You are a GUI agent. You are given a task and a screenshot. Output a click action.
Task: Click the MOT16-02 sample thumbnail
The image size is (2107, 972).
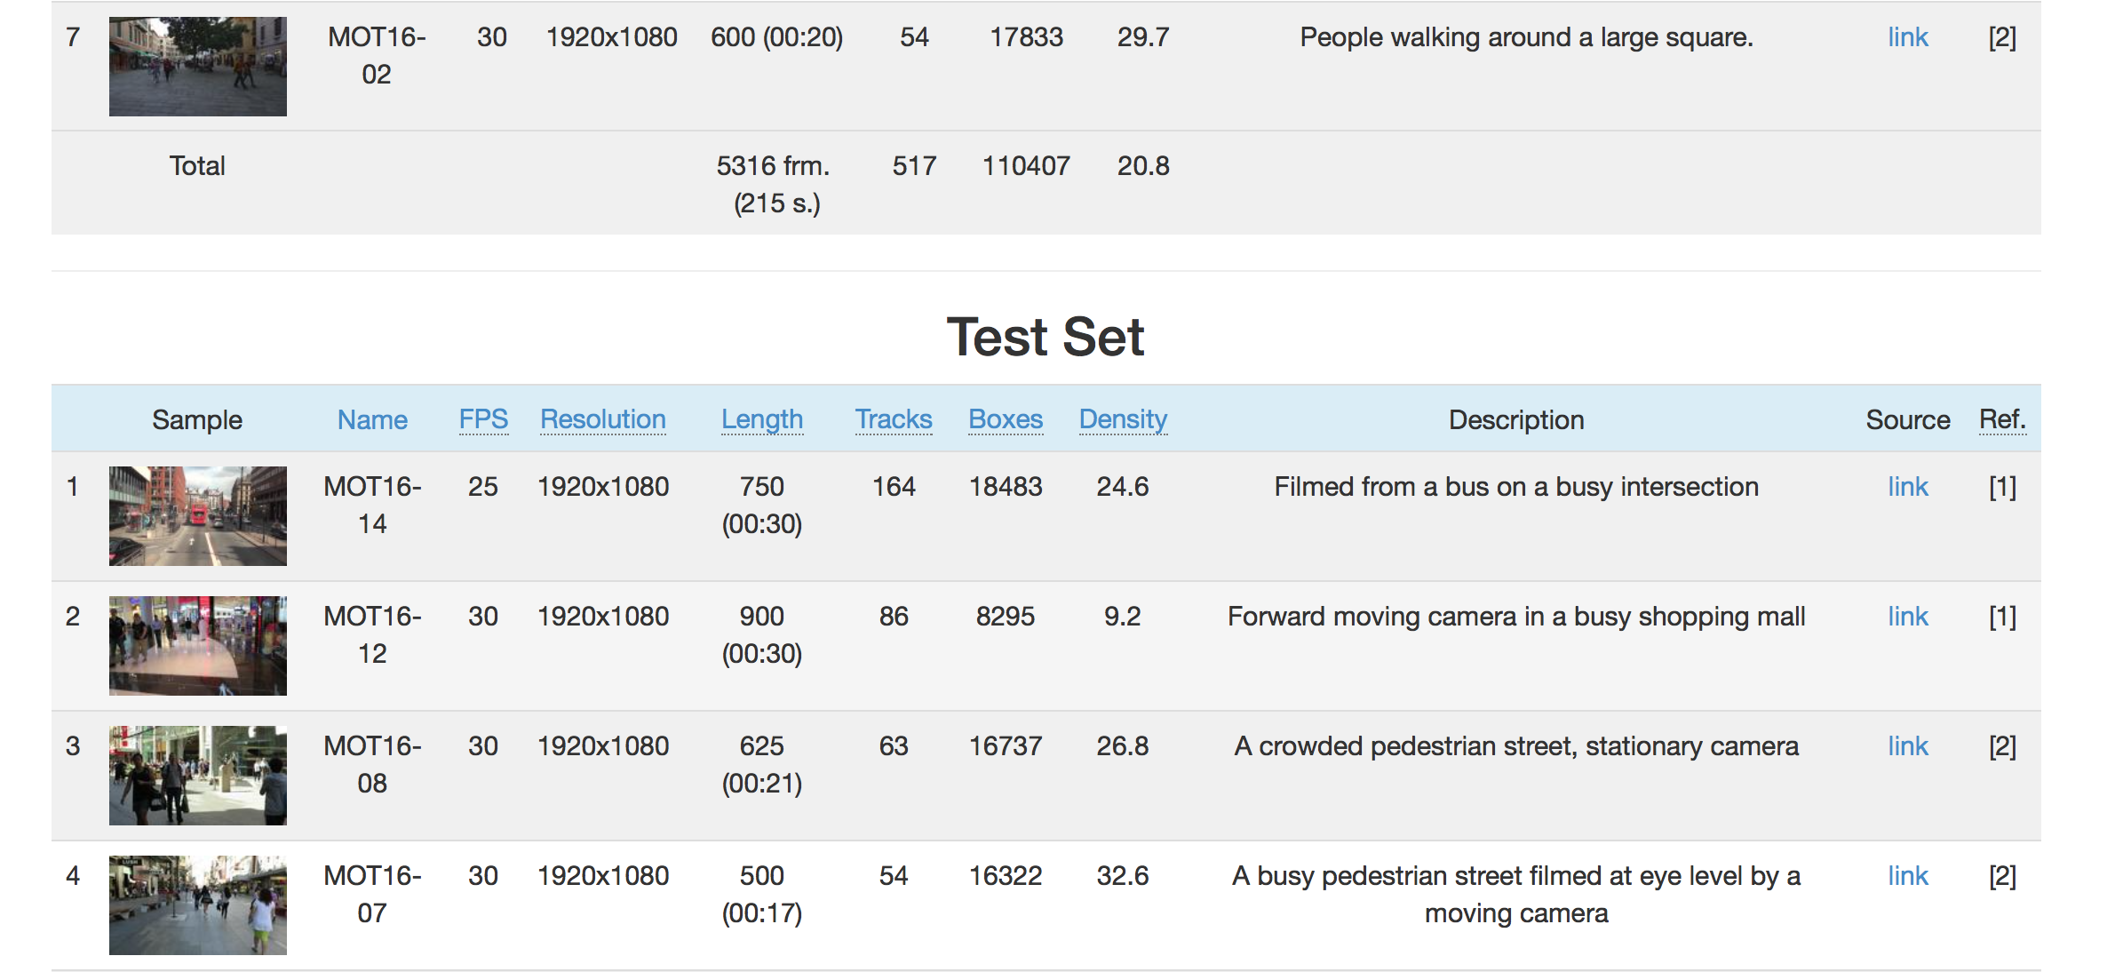pyautogui.click(x=197, y=66)
